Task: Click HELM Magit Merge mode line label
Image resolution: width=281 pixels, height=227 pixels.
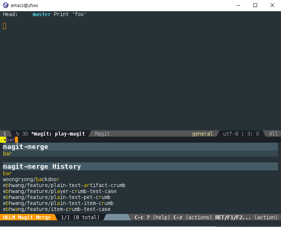Action: (27, 217)
